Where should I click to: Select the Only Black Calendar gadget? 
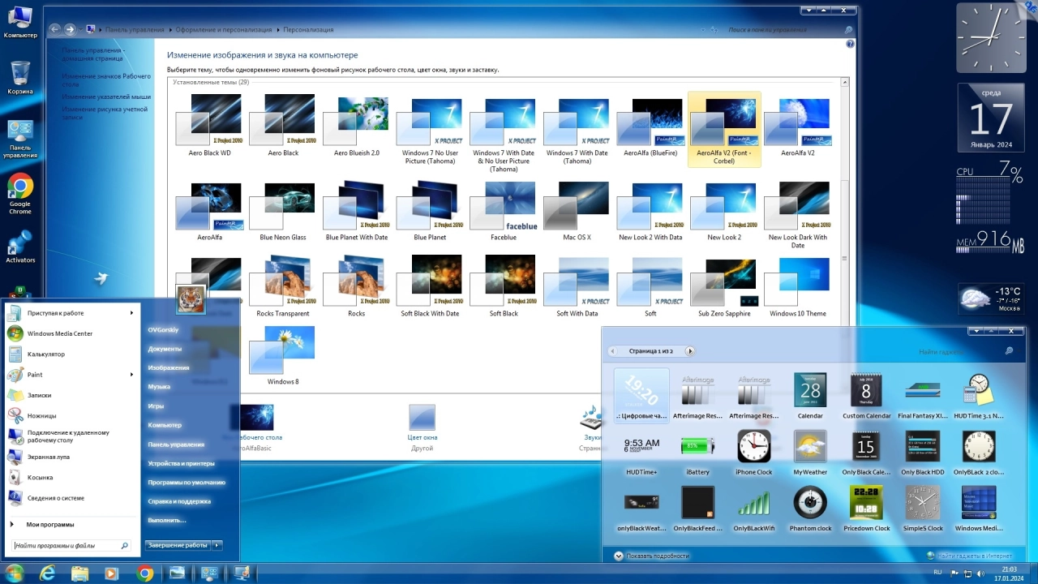point(866,452)
